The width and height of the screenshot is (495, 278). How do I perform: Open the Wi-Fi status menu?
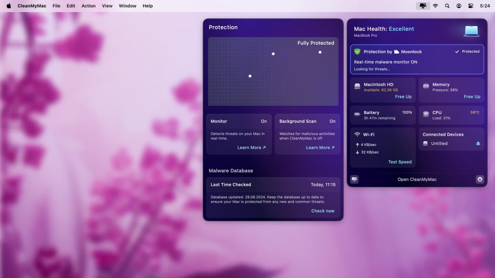tap(436, 6)
